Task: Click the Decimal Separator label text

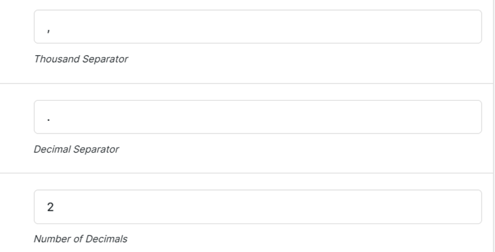Action: pos(76,149)
